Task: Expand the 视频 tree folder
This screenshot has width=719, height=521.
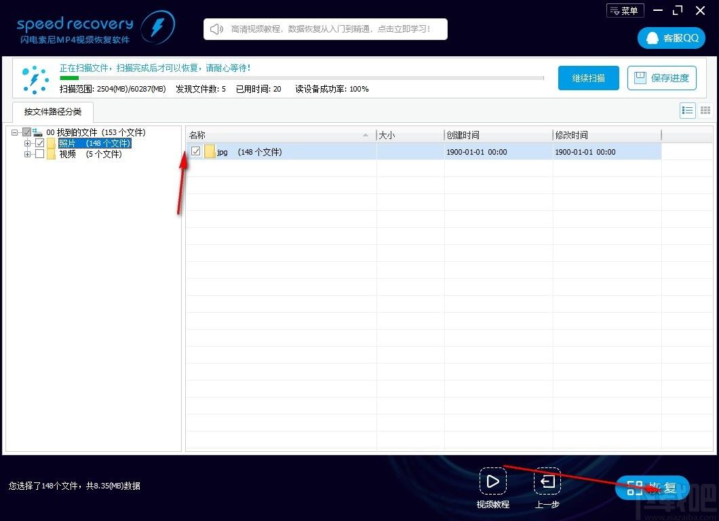Action: pos(28,155)
